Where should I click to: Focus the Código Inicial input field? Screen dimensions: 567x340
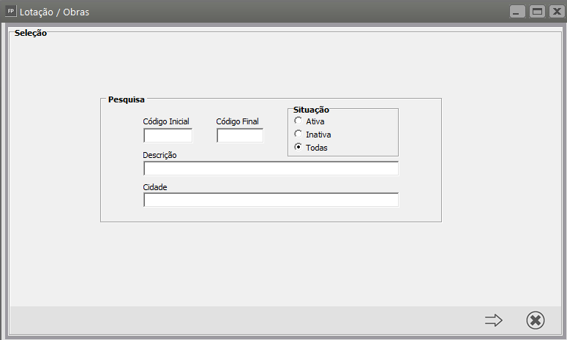click(x=168, y=135)
